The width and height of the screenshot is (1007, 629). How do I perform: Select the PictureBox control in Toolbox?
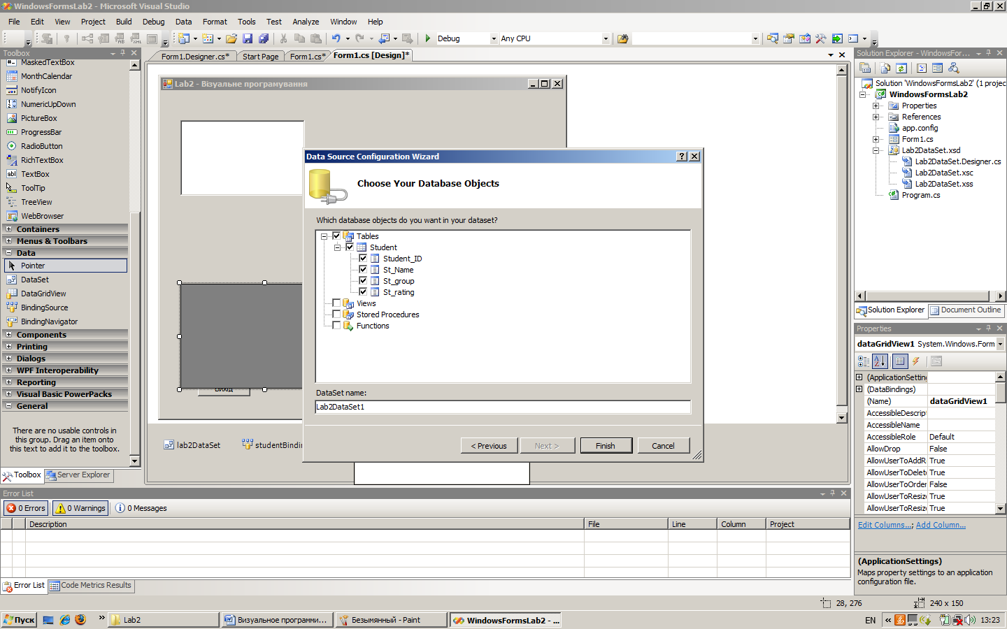click(x=38, y=118)
